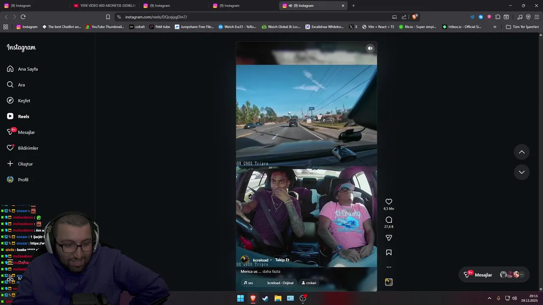Open a new browser tab with plus
Screen dimensions: 543x305
(353, 6)
